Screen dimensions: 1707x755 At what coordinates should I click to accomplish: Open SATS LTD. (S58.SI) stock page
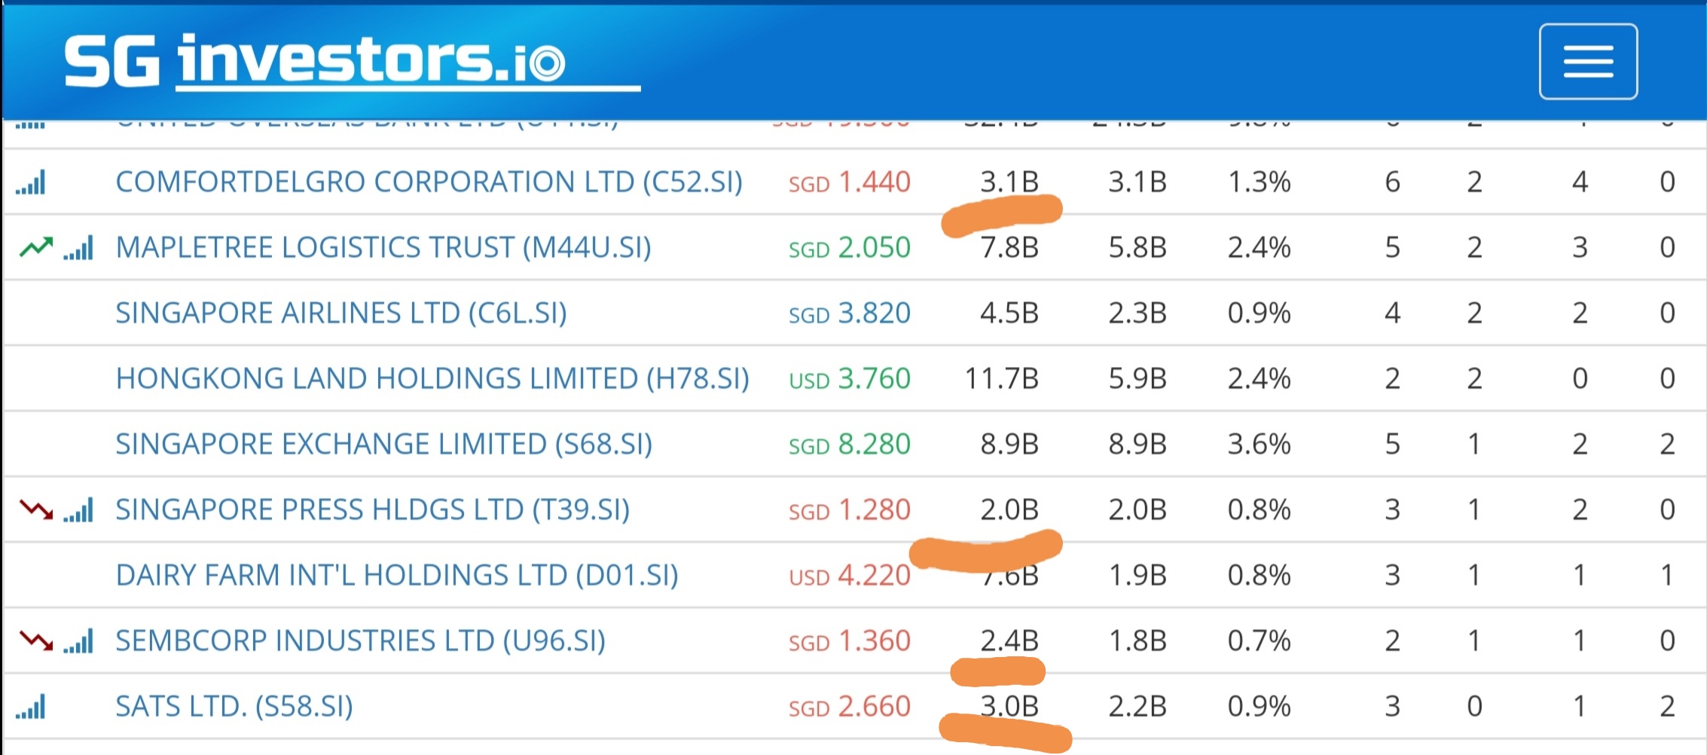click(x=234, y=707)
